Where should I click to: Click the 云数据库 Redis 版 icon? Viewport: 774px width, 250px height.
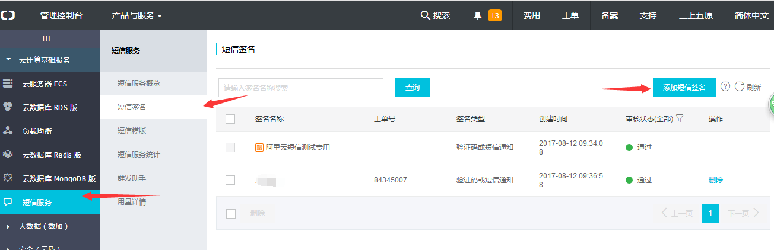[8, 155]
